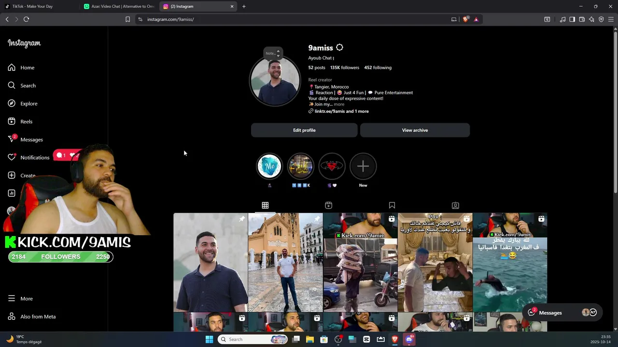The height and width of the screenshot is (347, 618).
Task: Open the 135K followers list
Action: [345, 67]
